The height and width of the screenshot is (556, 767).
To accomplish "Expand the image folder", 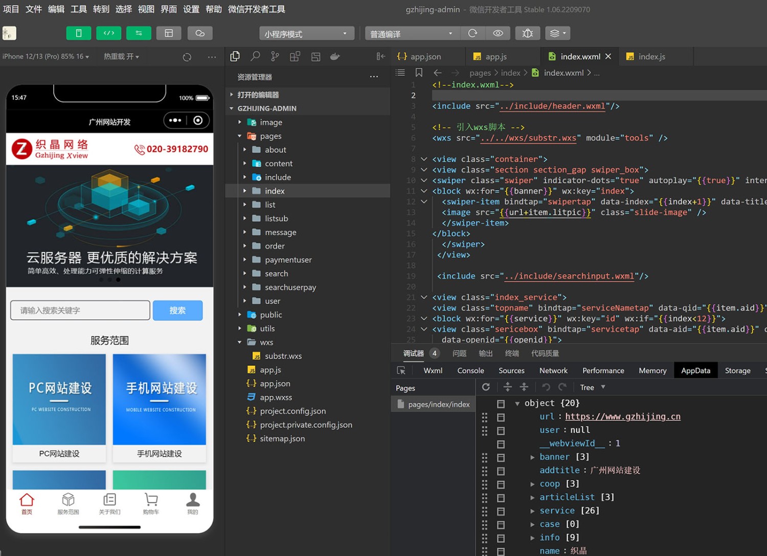I will [x=307, y=122].
